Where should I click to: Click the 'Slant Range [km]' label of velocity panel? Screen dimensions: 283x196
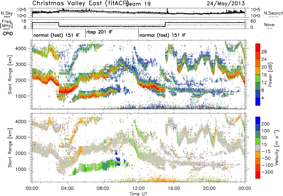(10, 148)
